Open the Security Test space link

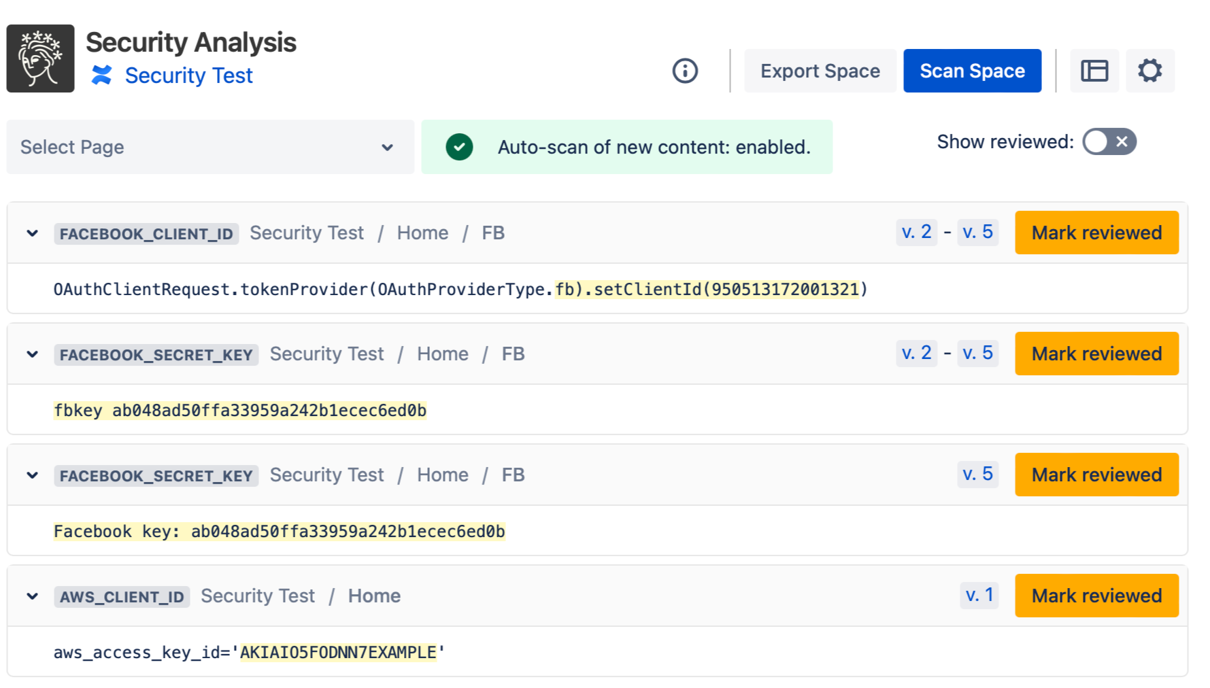(x=188, y=75)
